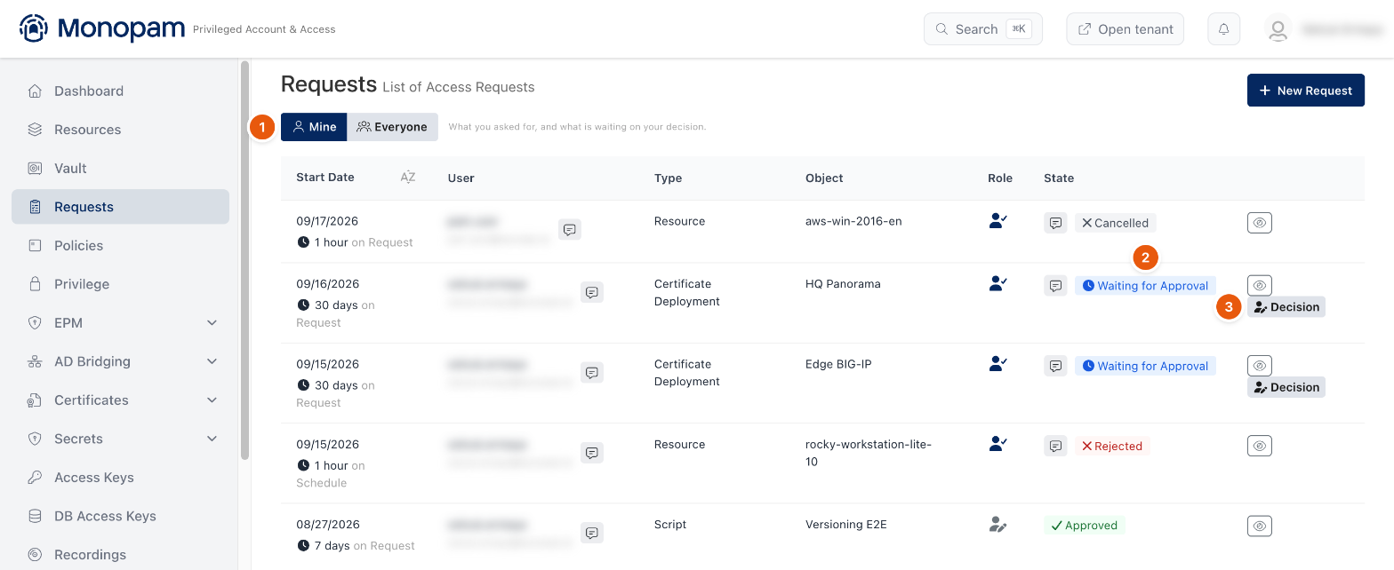Click the user profile avatar icon
The height and width of the screenshot is (570, 1394).
[x=1278, y=29]
